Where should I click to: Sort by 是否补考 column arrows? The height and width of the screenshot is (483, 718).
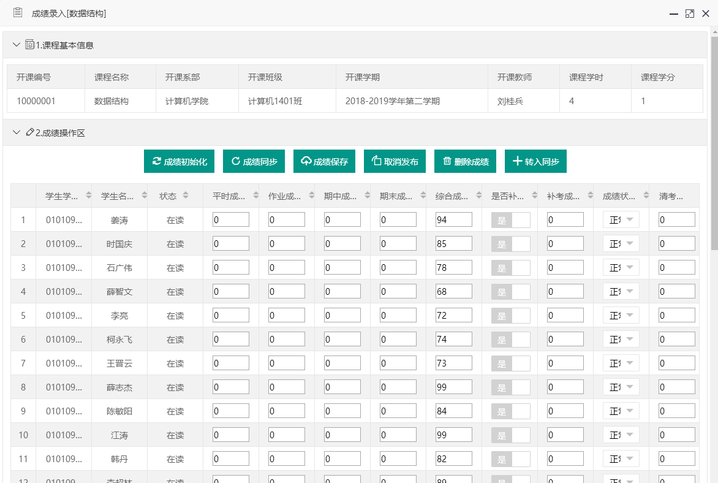534,196
